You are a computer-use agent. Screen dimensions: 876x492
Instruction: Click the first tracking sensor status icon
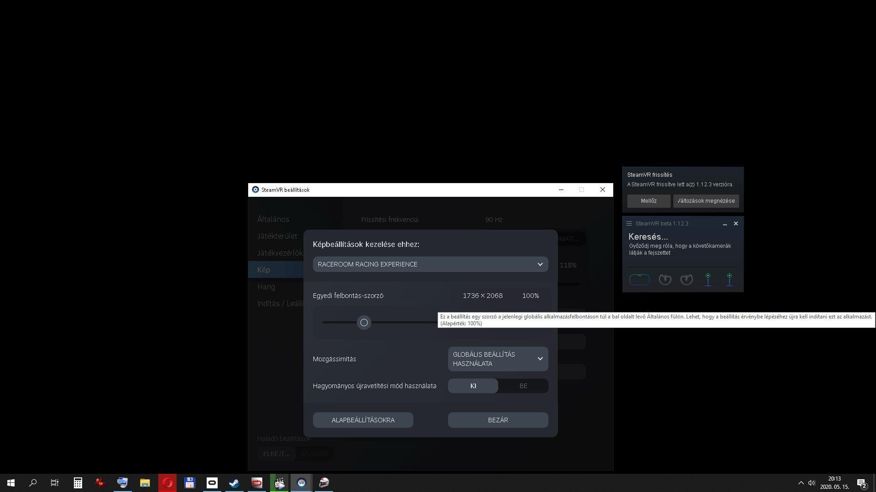tap(708, 279)
